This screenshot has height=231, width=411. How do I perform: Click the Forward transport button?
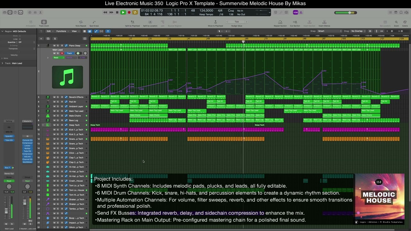click(x=111, y=13)
